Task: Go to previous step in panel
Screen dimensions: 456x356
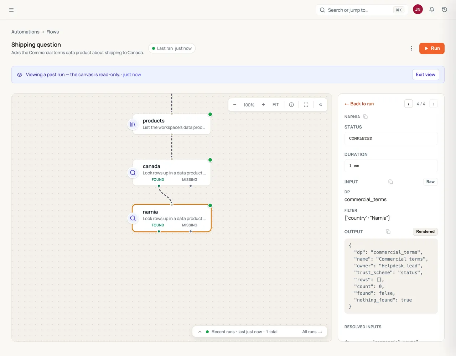Action: 409,104
